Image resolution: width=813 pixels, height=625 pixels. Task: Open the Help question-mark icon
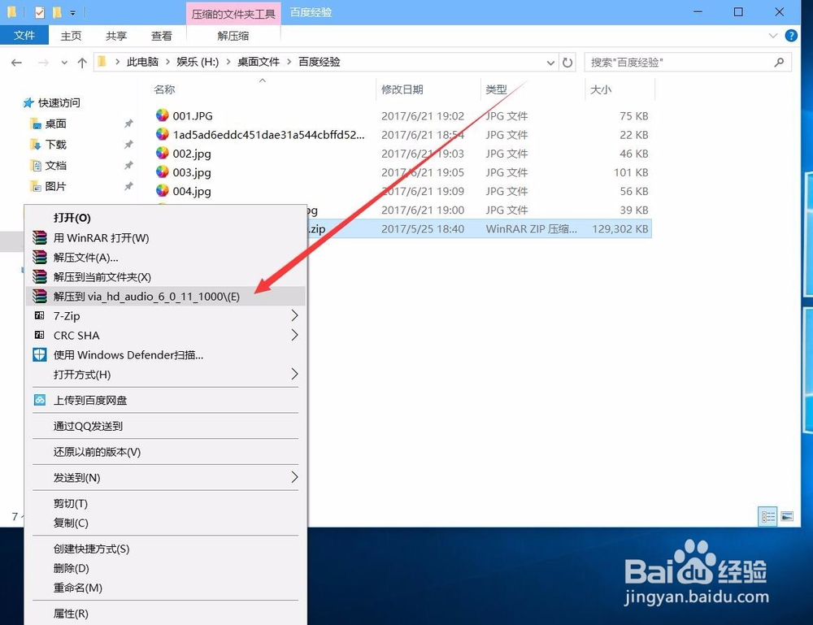coord(789,35)
